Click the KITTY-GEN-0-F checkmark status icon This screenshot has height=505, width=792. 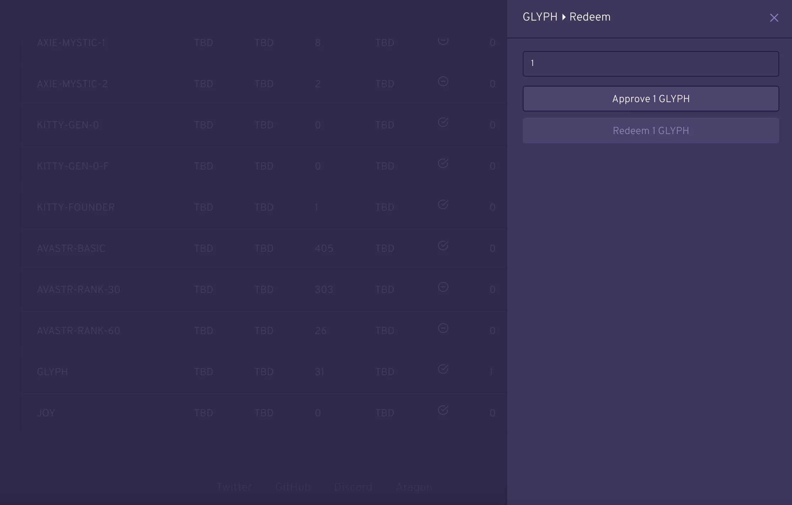(x=443, y=163)
